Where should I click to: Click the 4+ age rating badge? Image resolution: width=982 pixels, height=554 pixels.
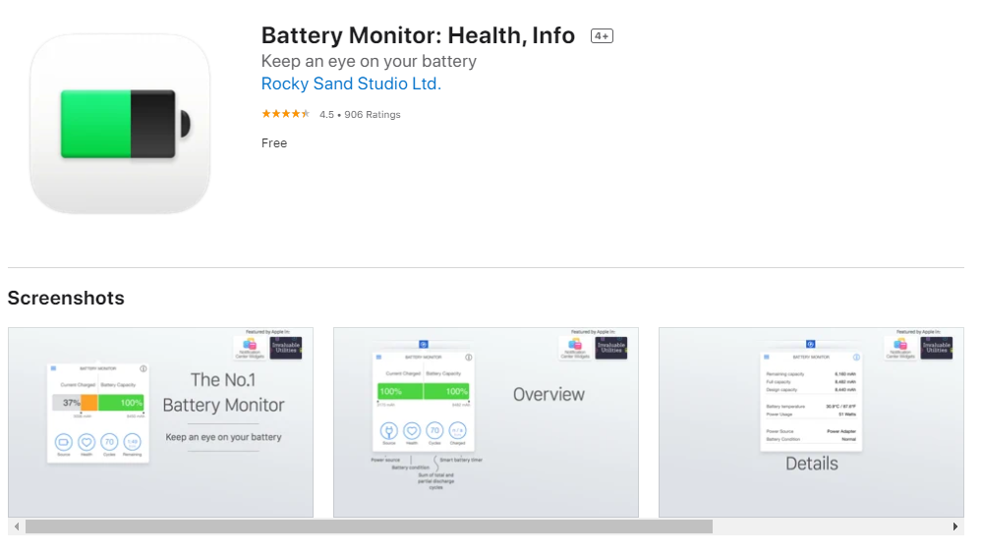pyautogui.click(x=602, y=36)
